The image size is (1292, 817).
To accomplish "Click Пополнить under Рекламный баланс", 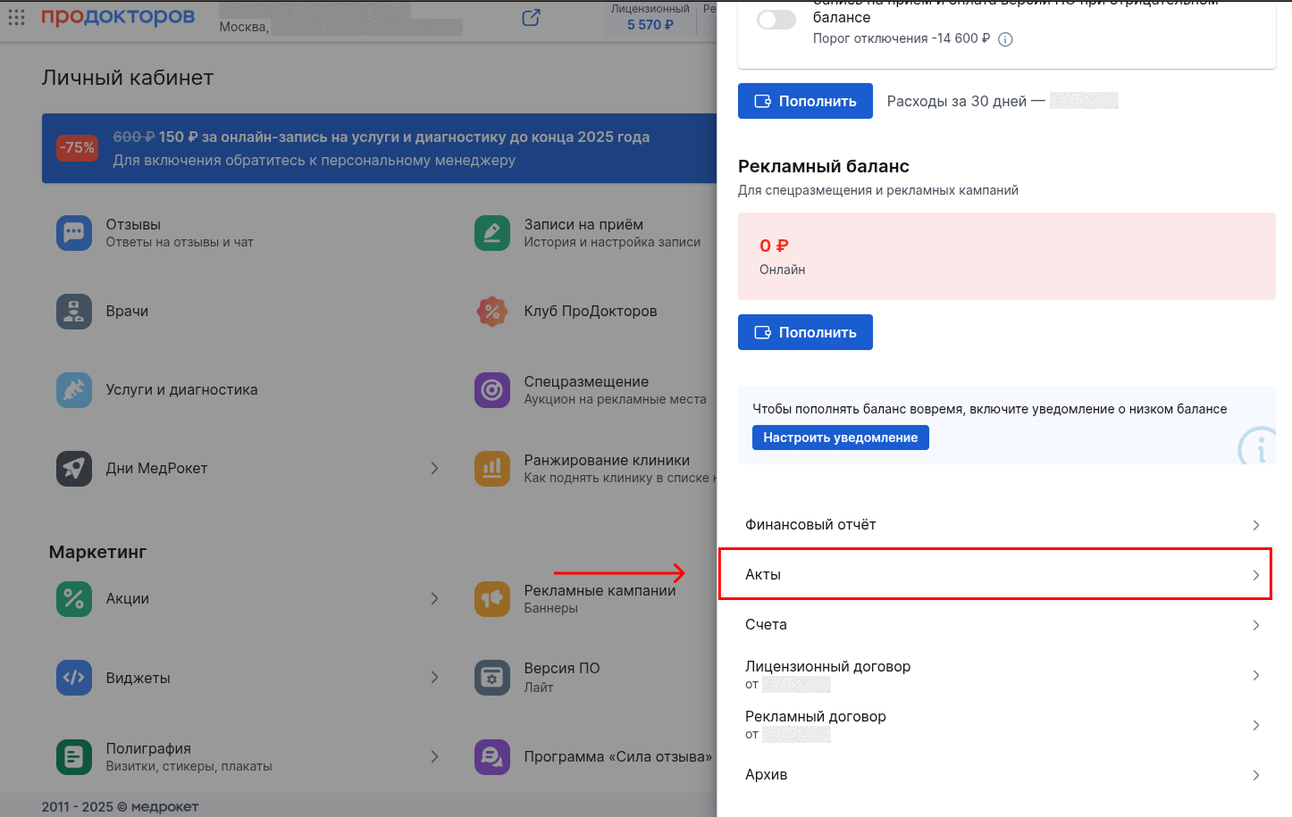I will (x=805, y=332).
